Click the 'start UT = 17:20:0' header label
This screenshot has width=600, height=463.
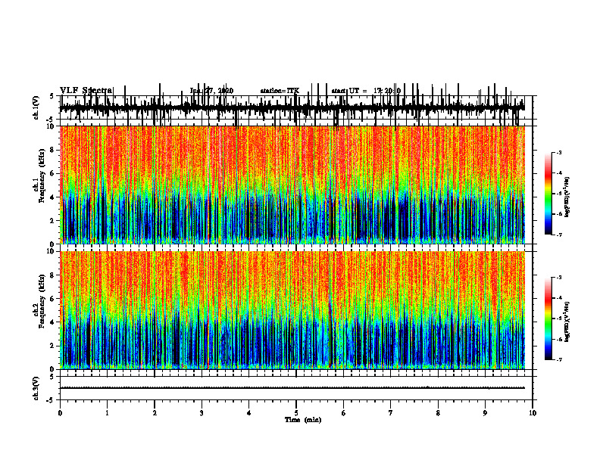[366, 91]
